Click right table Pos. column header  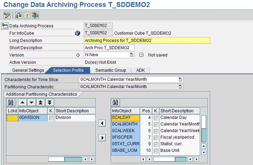point(146,111)
